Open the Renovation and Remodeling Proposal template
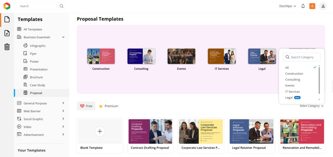The image size is (333, 157). click(302, 136)
